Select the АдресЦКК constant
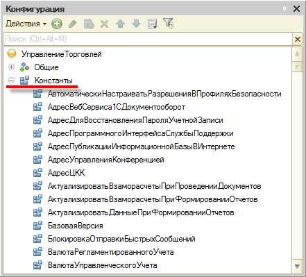Viewport: 306px width, 277px height. (x=66, y=173)
